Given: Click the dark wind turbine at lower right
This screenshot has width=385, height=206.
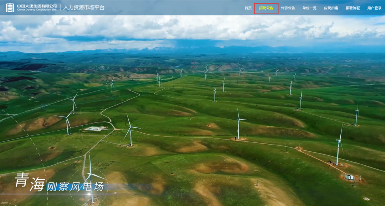Looking at the screenshot, I should [x=330, y=163].
